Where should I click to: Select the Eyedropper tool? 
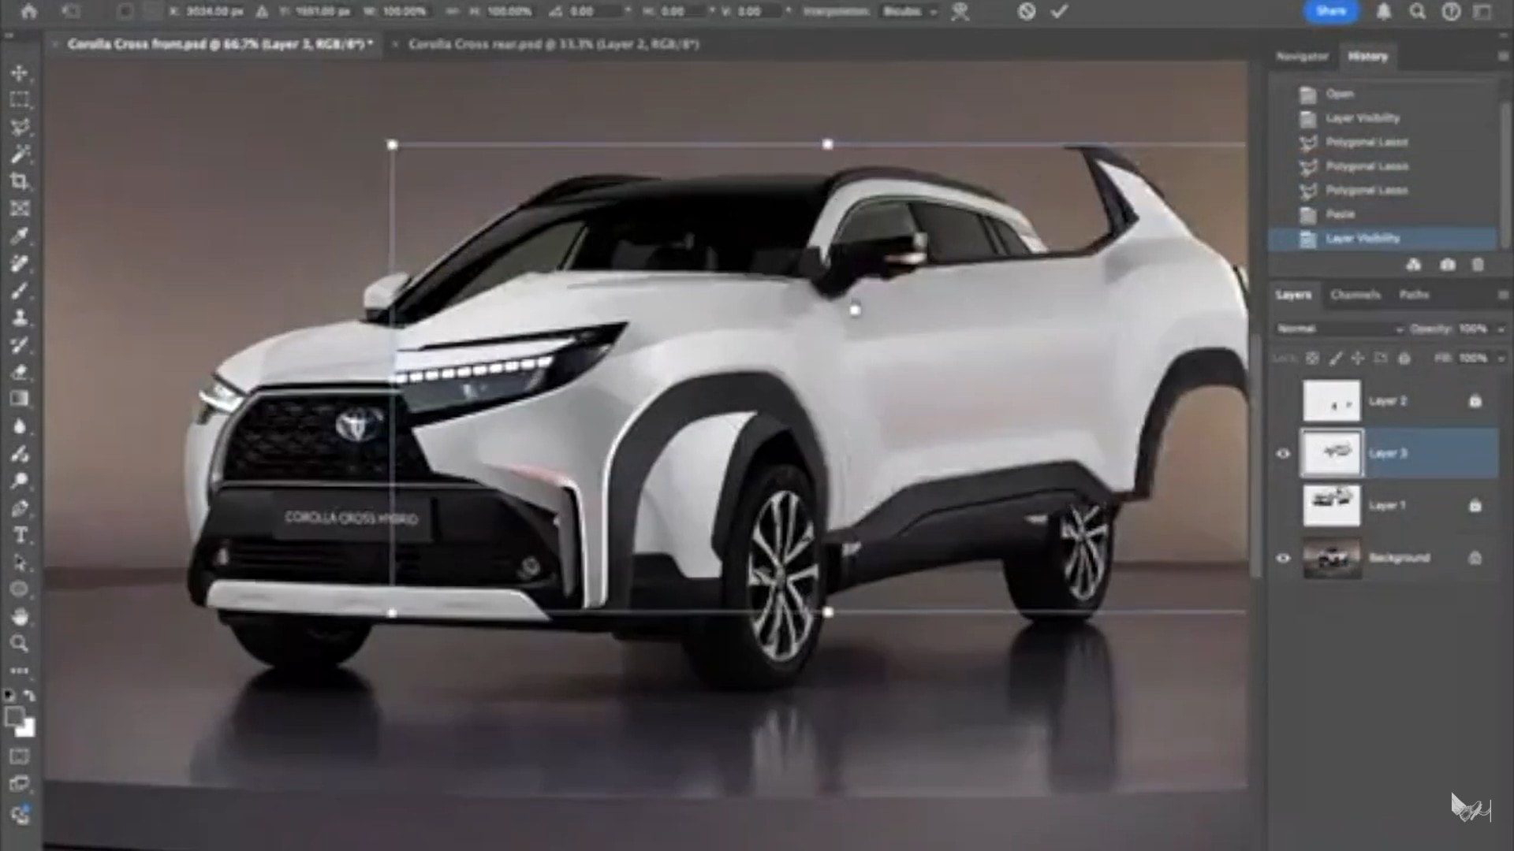click(x=20, y=236)
